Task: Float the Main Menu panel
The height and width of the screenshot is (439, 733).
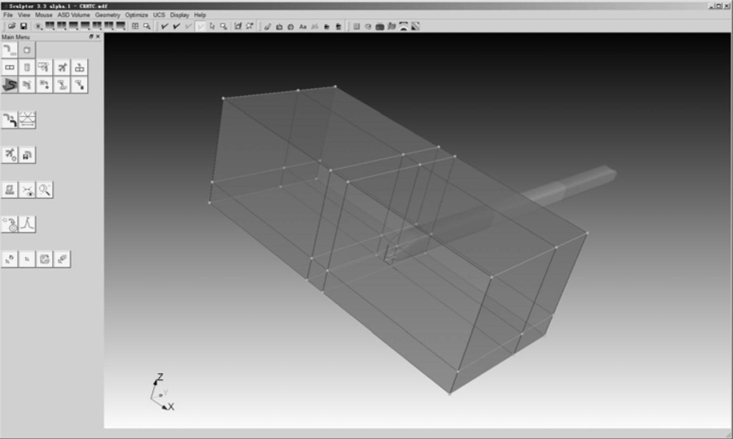Action: 91,36
